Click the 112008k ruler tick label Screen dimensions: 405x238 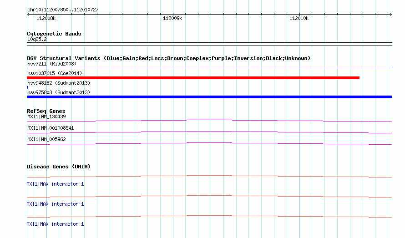[x=46, y=18]
